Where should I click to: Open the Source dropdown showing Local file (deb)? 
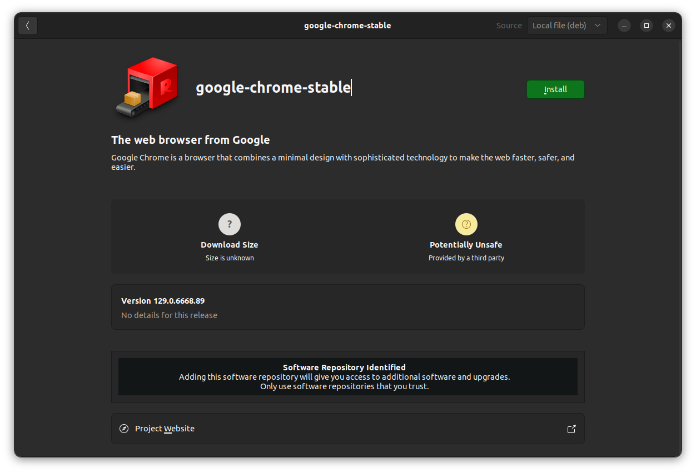tap(567, 26)
